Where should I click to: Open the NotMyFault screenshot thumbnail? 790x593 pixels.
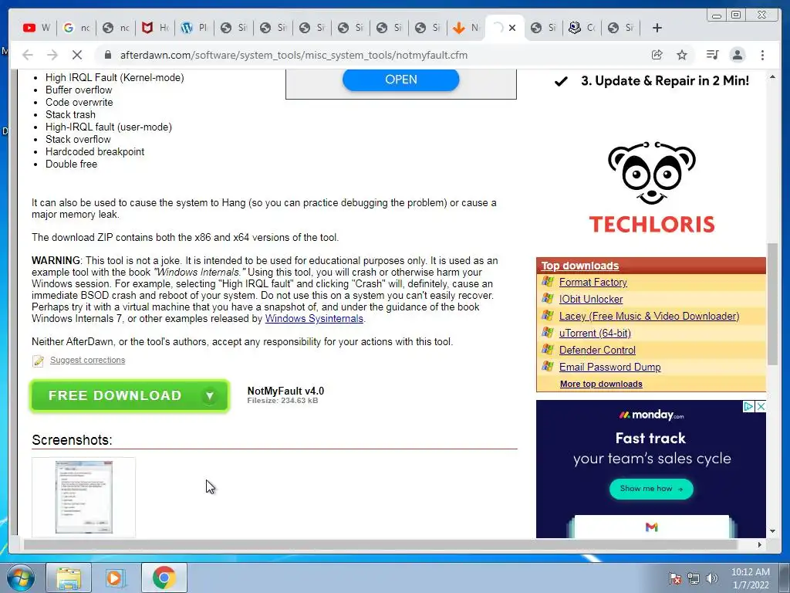coord(83,497)
